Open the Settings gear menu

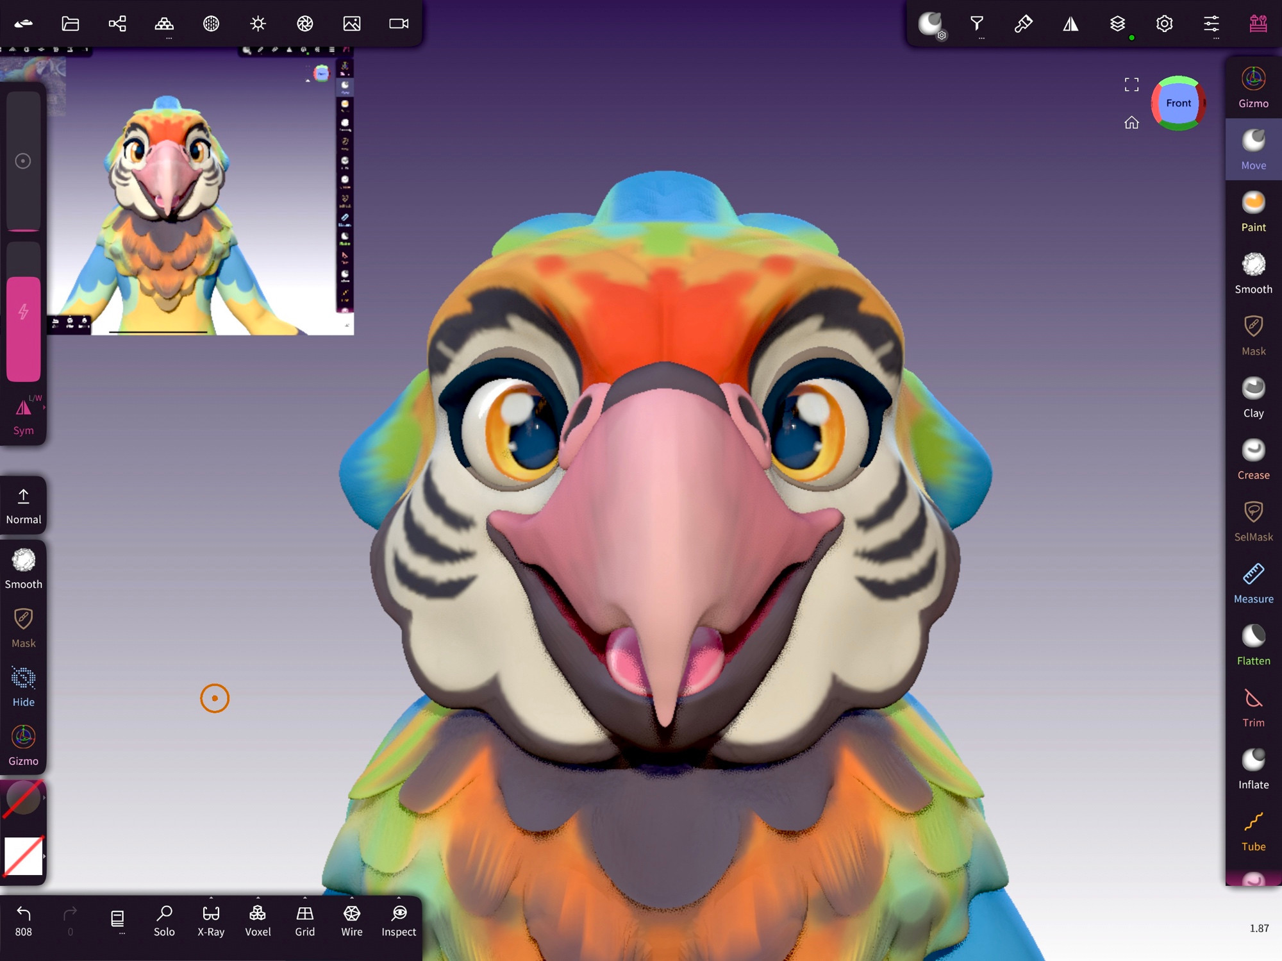(1164, 24)
